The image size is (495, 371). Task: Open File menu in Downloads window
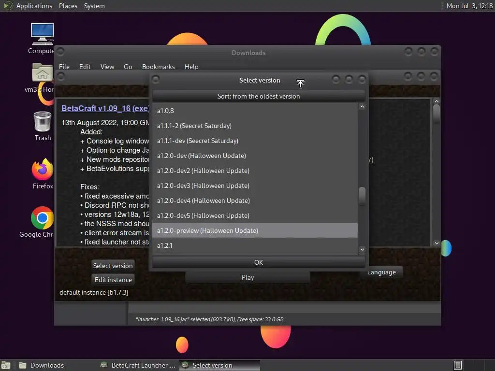coord(64,67)
